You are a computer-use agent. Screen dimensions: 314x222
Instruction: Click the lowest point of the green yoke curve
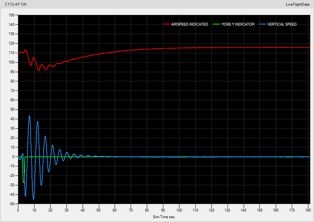click(24, 182)
